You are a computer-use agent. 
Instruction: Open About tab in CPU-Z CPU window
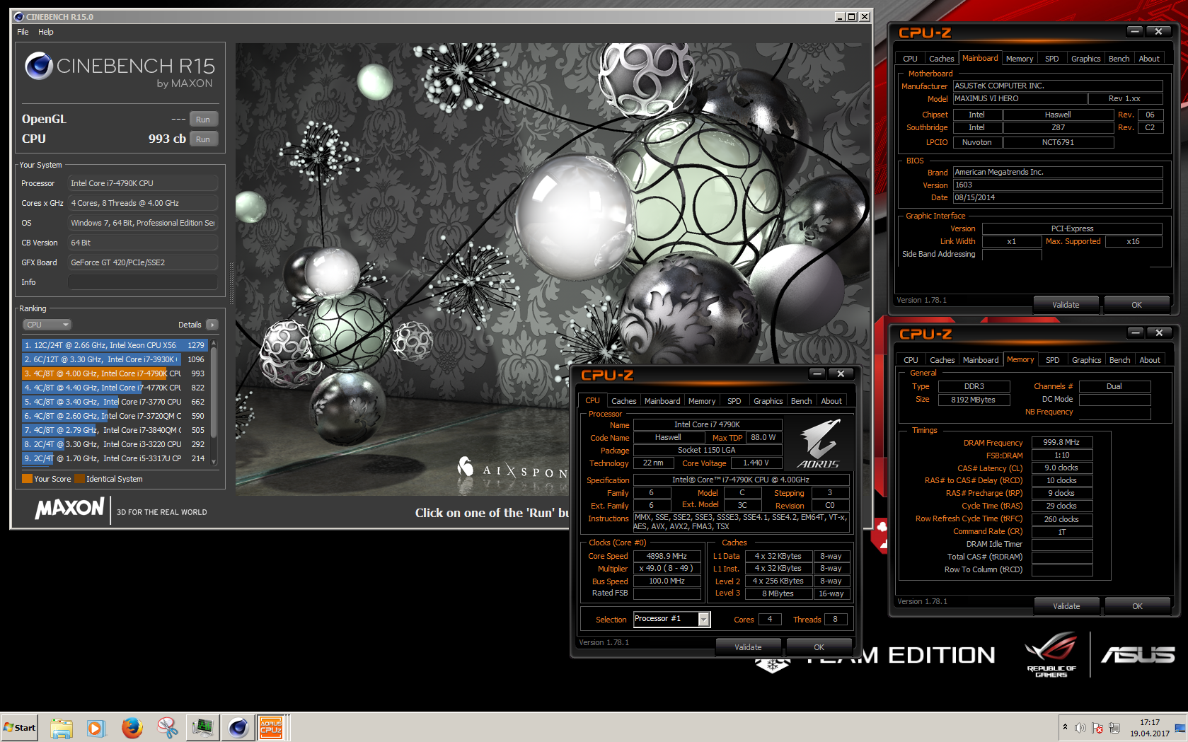831,401
